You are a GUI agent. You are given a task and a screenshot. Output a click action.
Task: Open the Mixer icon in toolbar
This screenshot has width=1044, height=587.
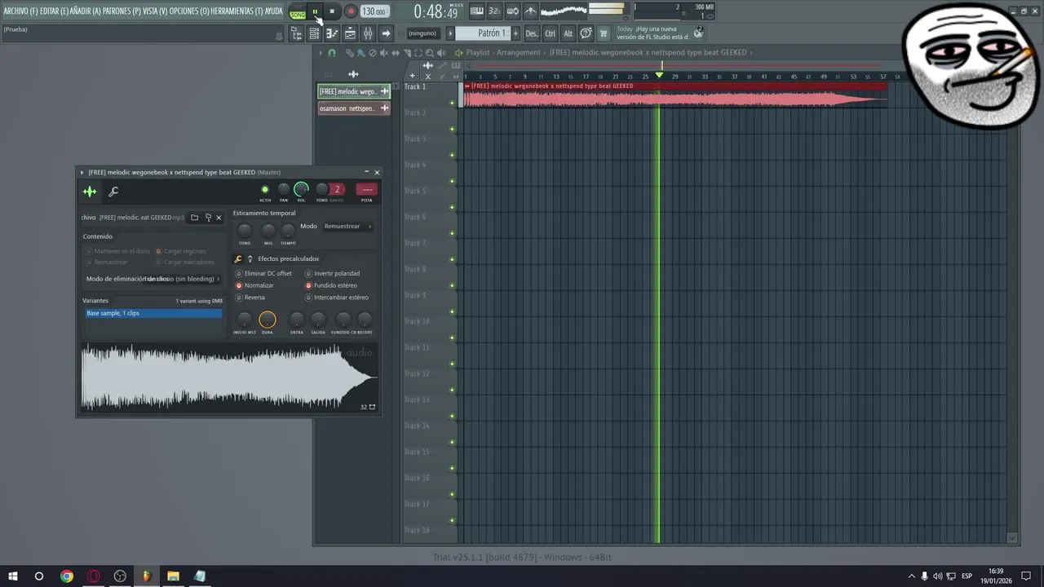(x=368, y=33)
